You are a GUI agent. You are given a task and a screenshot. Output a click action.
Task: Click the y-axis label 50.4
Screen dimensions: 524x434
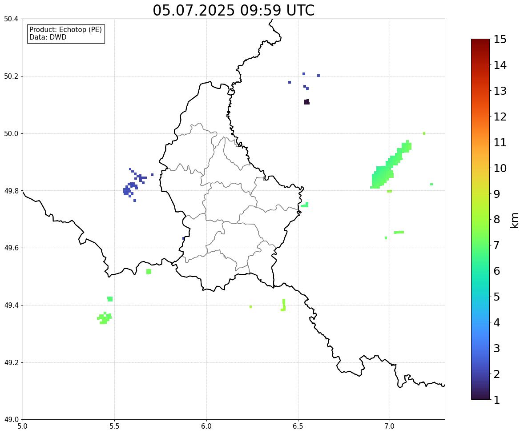(11, 19)
